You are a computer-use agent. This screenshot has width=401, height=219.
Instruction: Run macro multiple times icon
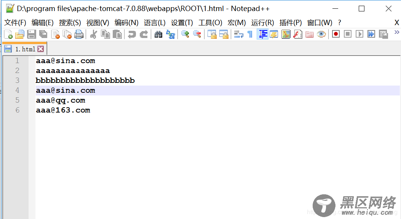(x=371, y=34)
